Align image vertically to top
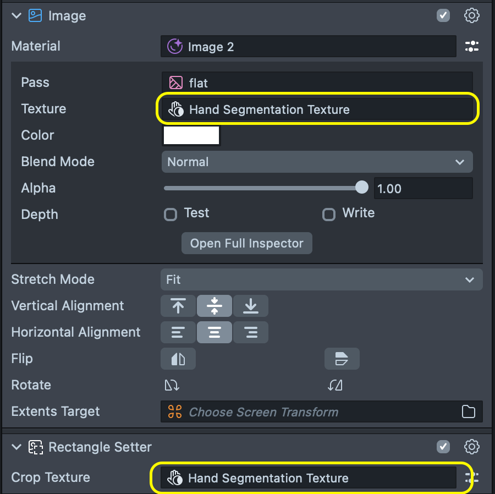 pos(178,306)
